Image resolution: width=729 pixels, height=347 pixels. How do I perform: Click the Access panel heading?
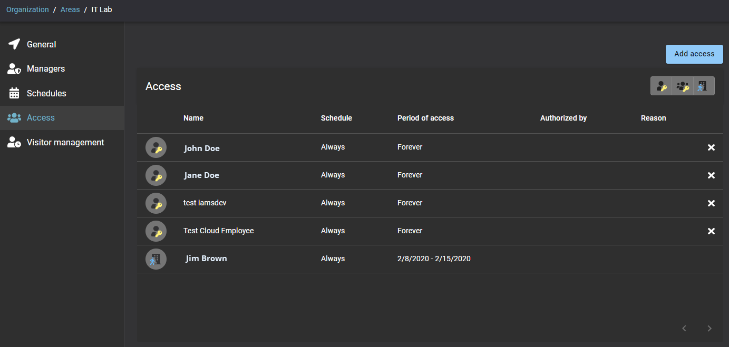tap(163, 86)
